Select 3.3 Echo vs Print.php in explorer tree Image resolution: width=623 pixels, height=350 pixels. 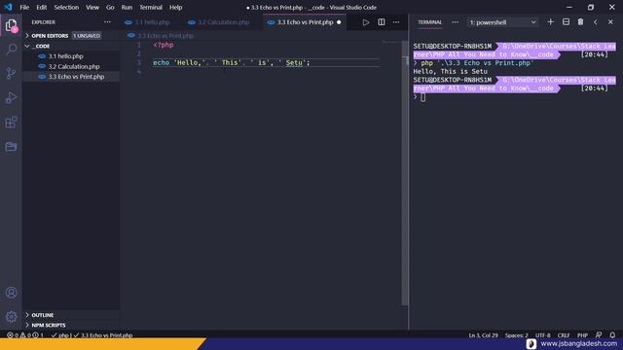71,77
